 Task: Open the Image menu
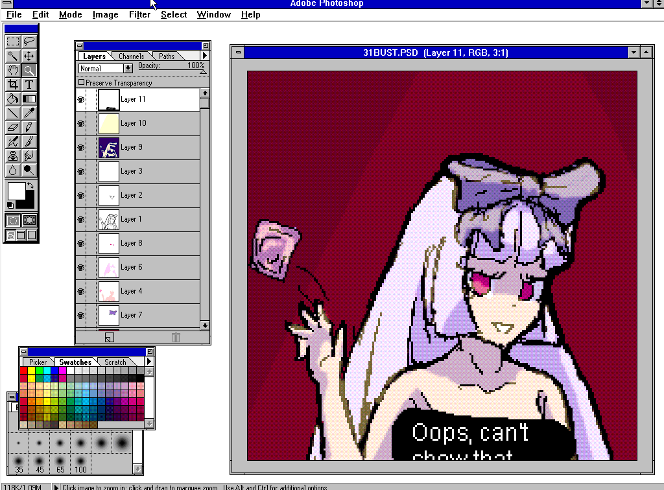point(106,14)
